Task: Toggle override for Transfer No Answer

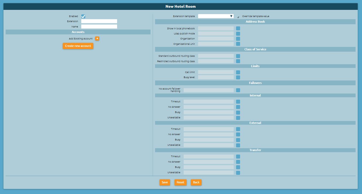Action: click(238, 162)
